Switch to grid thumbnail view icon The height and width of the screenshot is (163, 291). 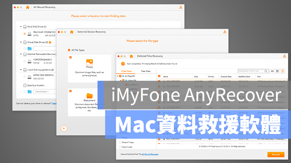click(278, 71)
